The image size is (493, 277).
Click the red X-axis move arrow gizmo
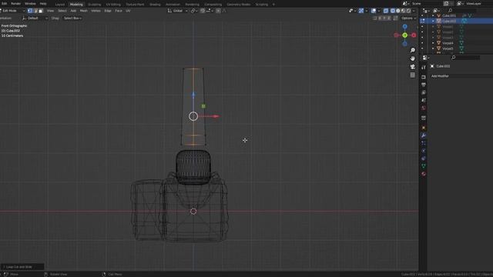pyautogui.click(x=216, y=116)
